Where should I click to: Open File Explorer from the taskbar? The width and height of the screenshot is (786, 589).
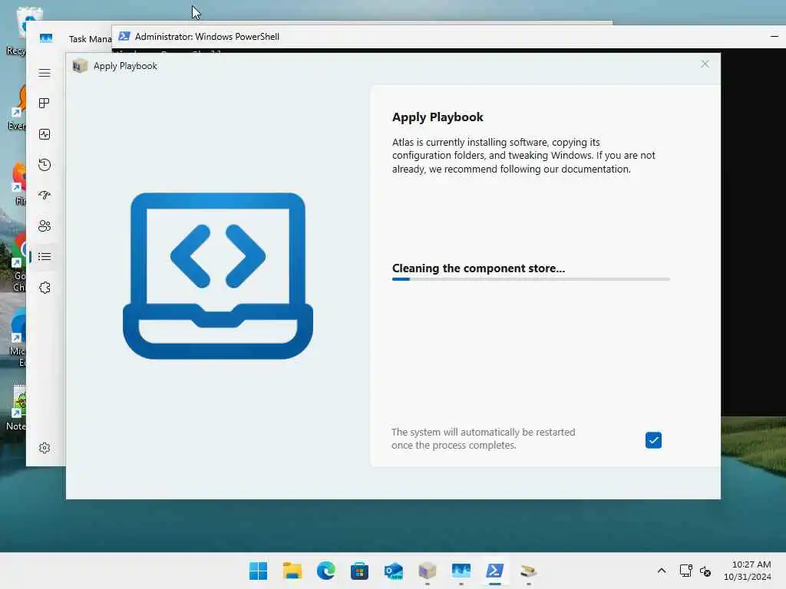(x=292, y=571)
